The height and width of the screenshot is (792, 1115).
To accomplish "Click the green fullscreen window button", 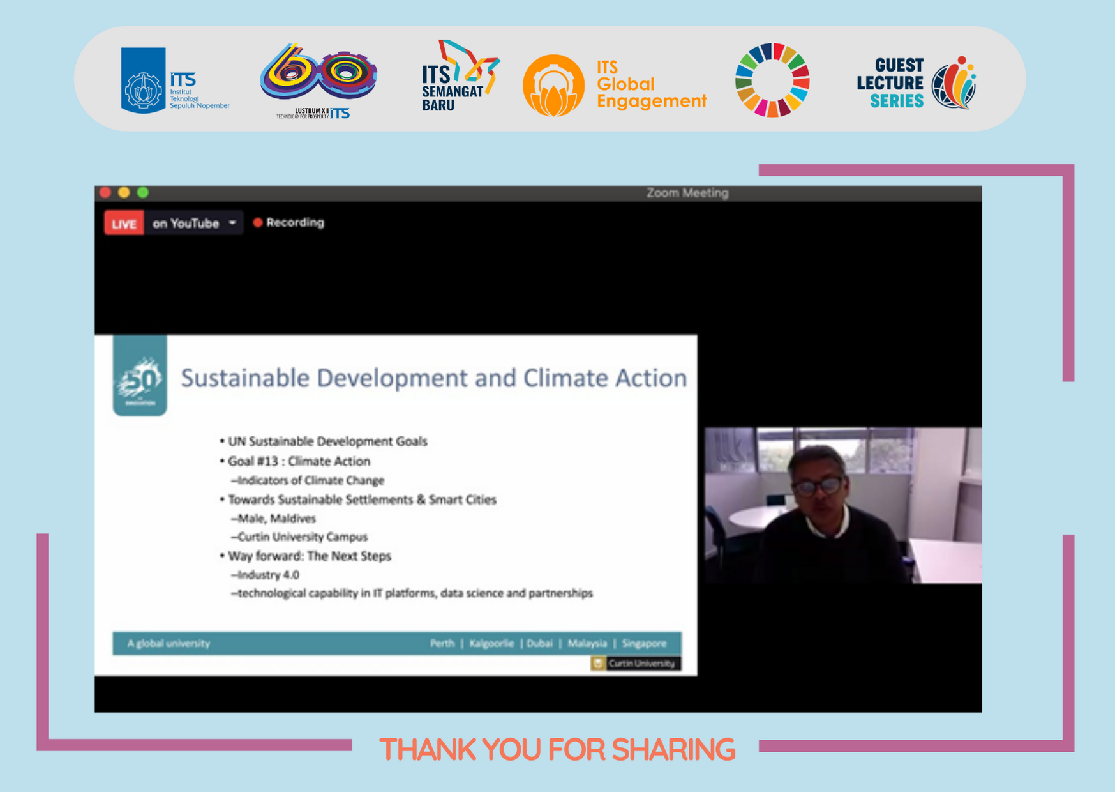I will pyautogui.click(x=143, y=193).
